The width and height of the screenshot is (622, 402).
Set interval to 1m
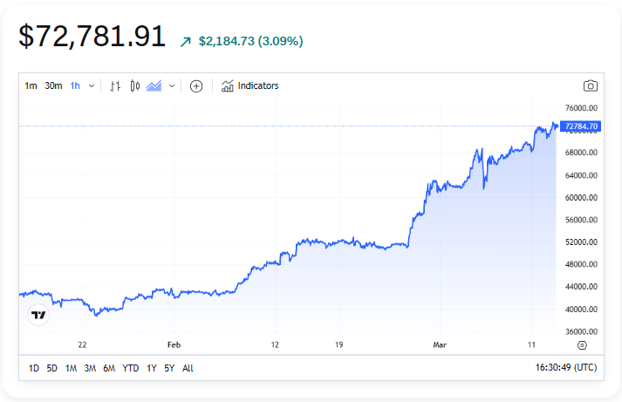pyautogui.click(x=31, y=85)
